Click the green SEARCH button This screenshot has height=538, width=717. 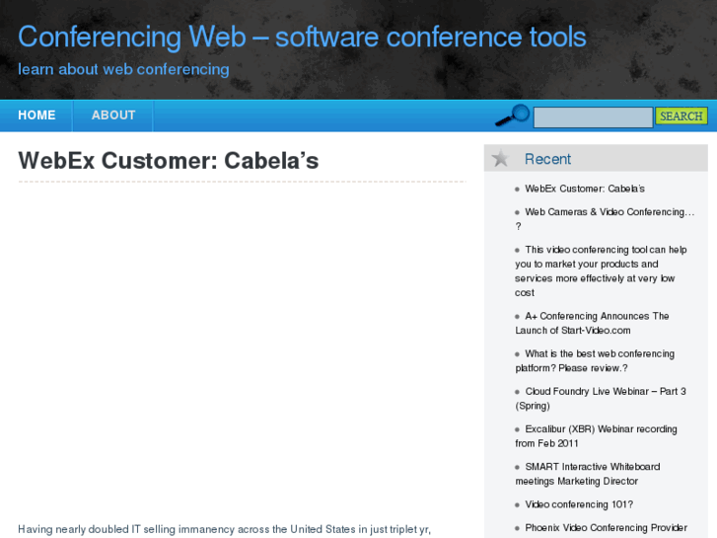point(681,115)
